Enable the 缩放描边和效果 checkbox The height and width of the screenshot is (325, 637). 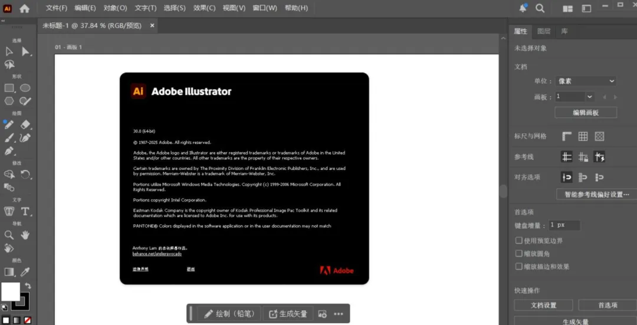[x=518, y=267]
